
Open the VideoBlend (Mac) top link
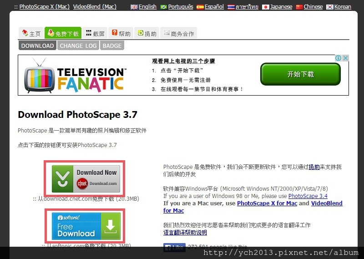tap(95, 6)
